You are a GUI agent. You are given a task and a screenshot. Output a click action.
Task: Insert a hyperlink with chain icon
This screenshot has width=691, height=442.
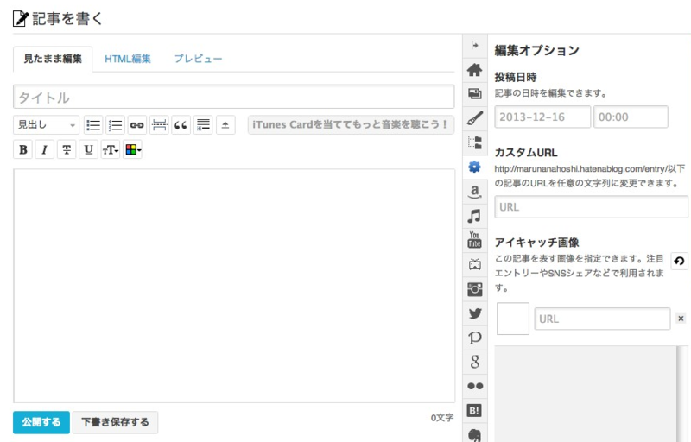click(137, 125)
